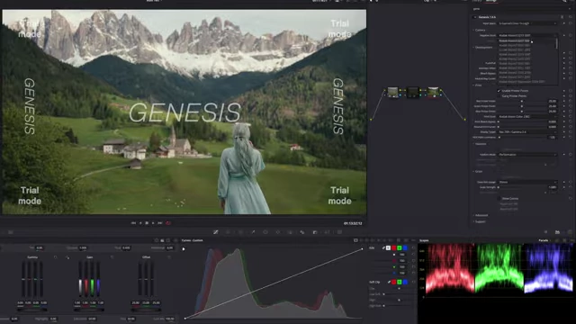The height and width of the screenshot is (324, 576).
Task: Jump to the next clip
Action: (x=160, y=223)
